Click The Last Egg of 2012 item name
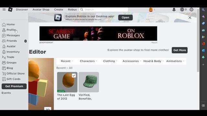 click(66, 97)
